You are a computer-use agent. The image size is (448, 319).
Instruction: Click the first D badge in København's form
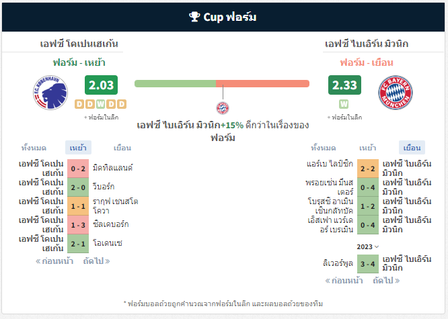pos(79,104)
